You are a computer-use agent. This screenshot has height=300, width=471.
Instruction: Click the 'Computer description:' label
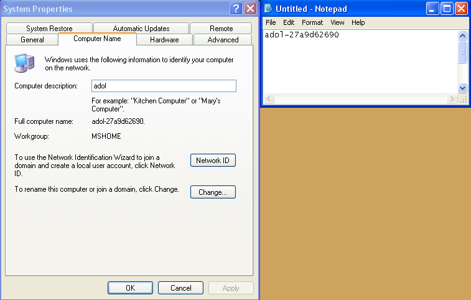[46, 86]
